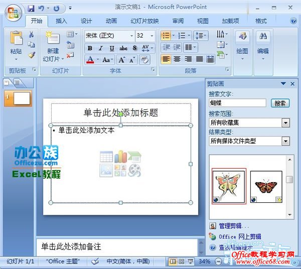Viewport: 301px width, 269px height.
Task: Toggle bulleted list button
Action: pyautogui.click(x=166, y=36)
